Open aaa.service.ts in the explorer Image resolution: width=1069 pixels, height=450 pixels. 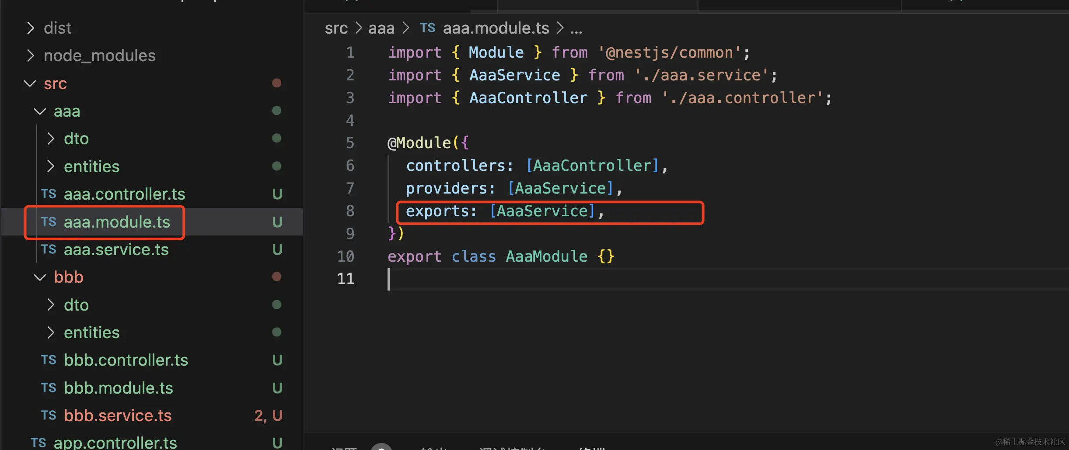point(116,249)
